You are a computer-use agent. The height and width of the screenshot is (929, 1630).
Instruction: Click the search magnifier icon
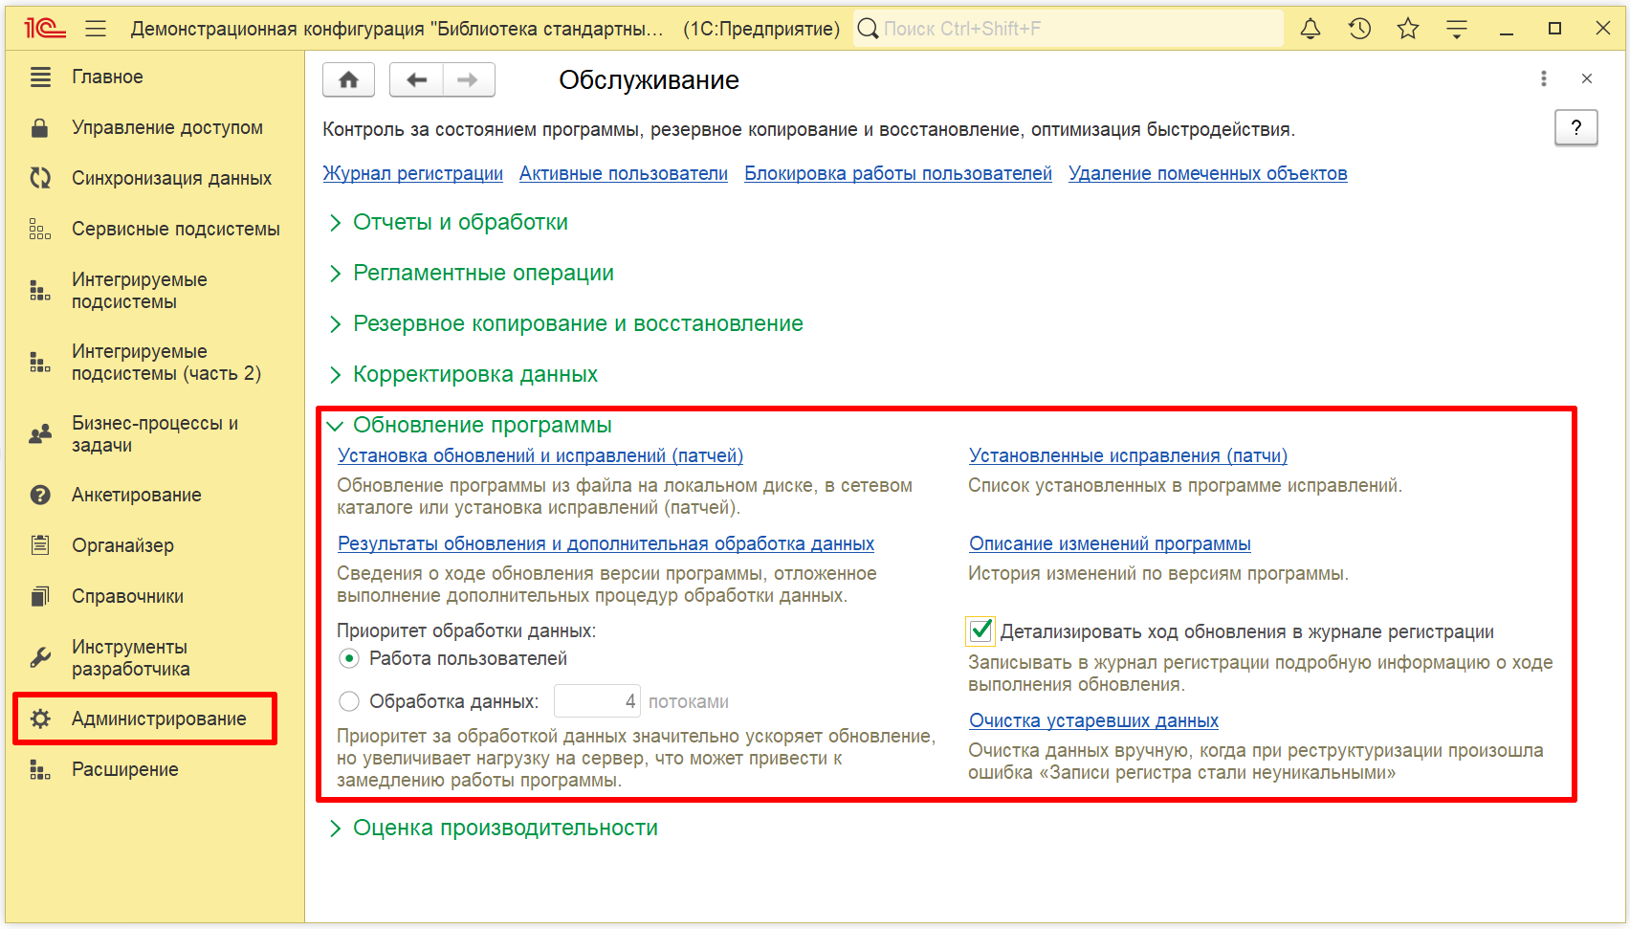click(x=868, y=29)
